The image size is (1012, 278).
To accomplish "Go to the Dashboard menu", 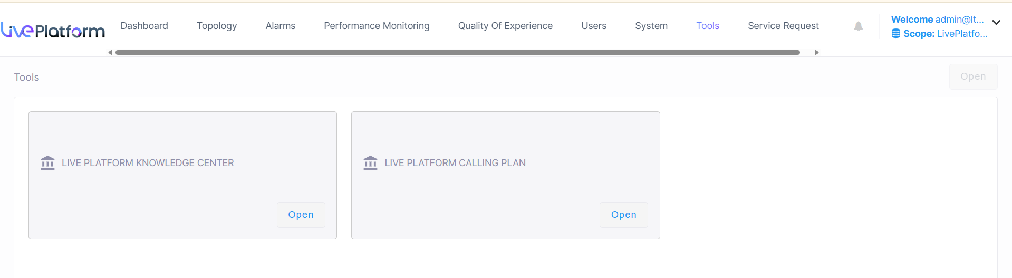I will (144, 26).
